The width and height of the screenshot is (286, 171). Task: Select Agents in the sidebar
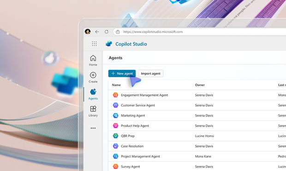(x=93, y=94)
